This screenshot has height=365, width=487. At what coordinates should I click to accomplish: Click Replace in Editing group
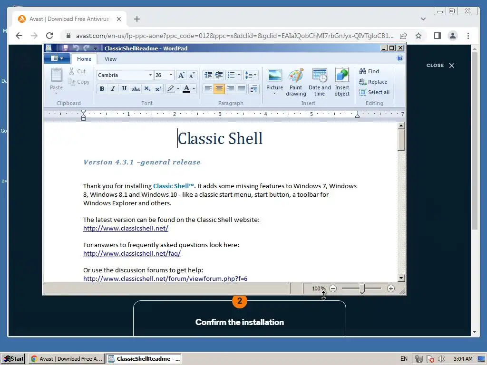tap(373, 82)
